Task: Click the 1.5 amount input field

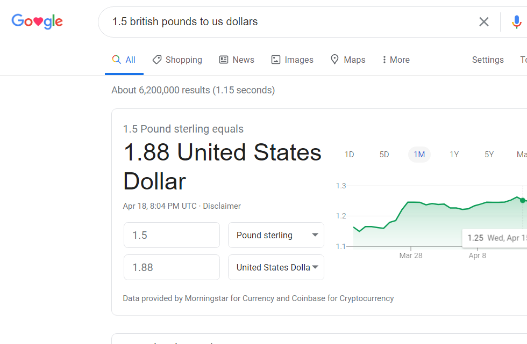Action: pyautogui.click(x=172, y=235)
